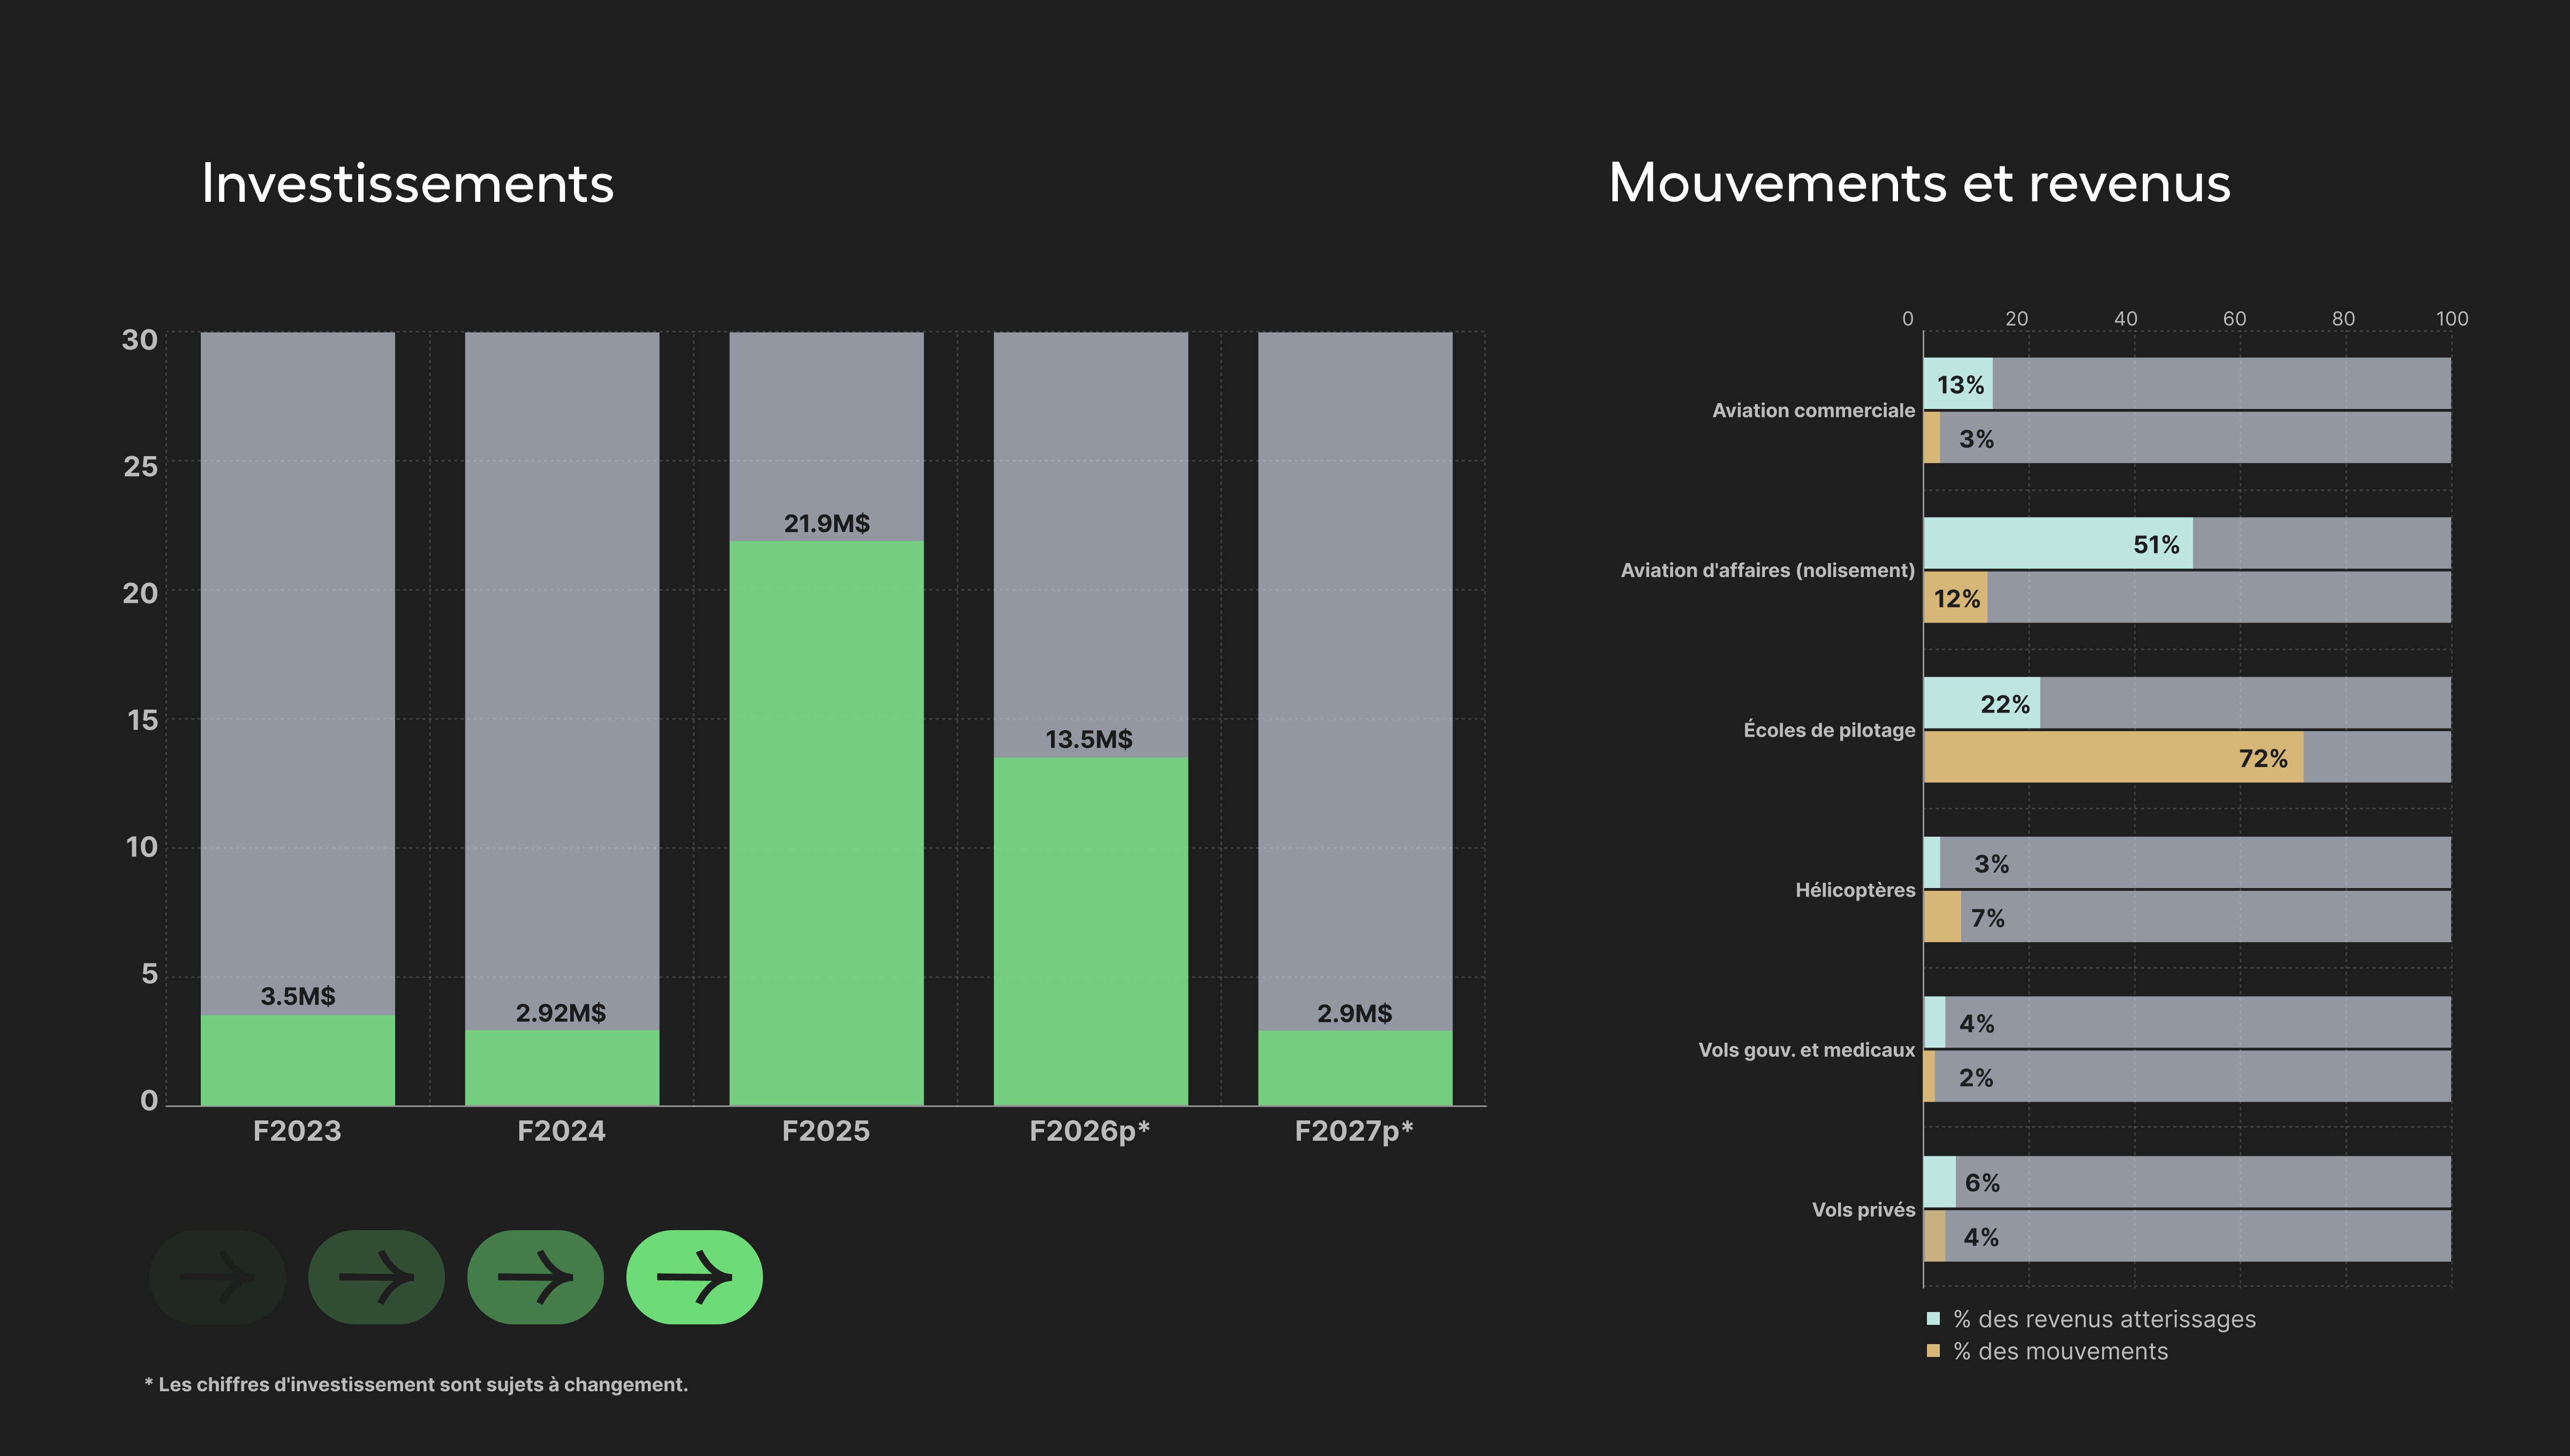Viewport: 2570px width, 1456px height.
Task: Click the Vols privés category label
Action: tap(1863, 1209)
